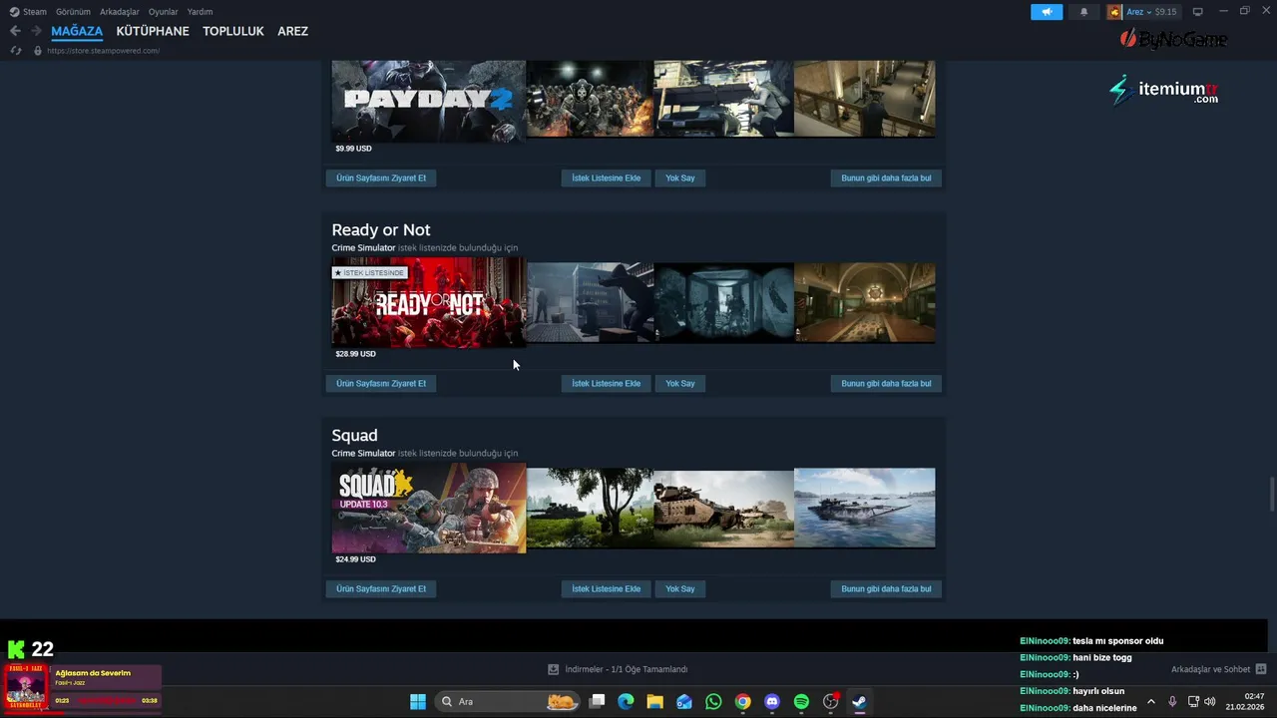Viewport: 1277px width, 718px height.
Task: Open Discord from the taskbar
Action: 771,701
